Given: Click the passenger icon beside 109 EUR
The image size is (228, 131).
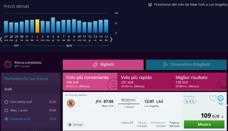Looking at the screenshot, I should 222,117.
